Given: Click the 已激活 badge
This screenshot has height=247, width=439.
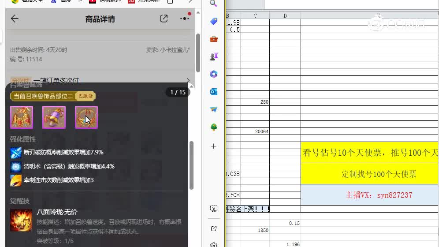Looking at the screenshot, I should (86, 96).
